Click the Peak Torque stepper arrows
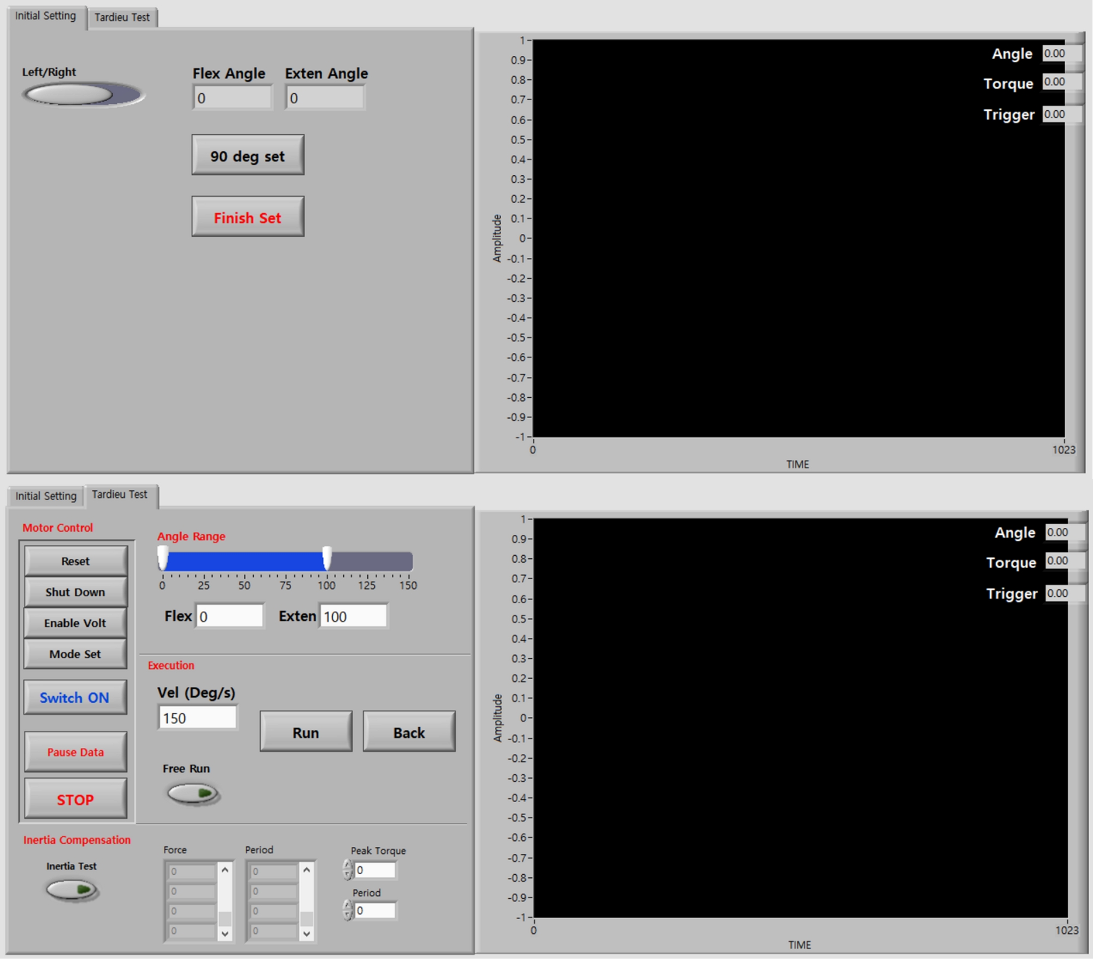Image resolution: width=1093 pixels, height=960 pixels. click(348, 870)
